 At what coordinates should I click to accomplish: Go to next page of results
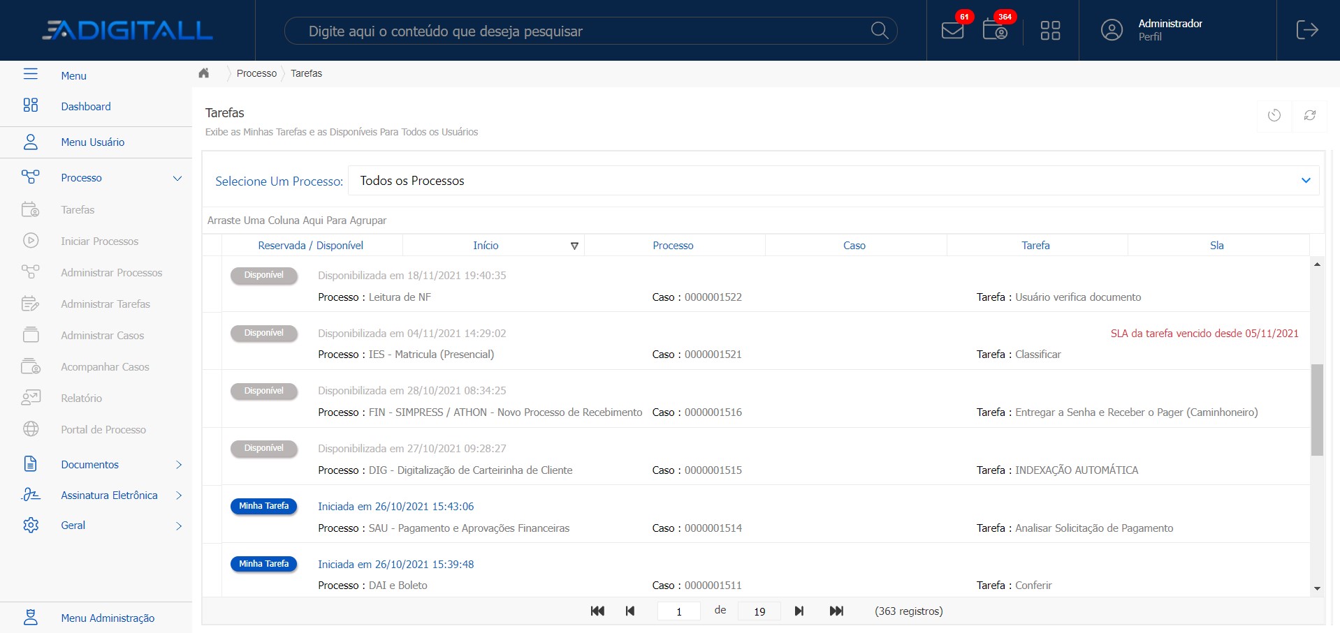(799, 611)
